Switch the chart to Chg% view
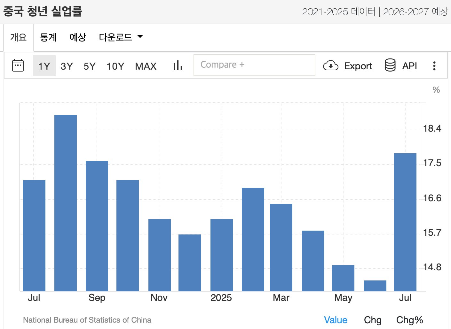This screenshot has height=329, width=451. [x=409, y=320]
